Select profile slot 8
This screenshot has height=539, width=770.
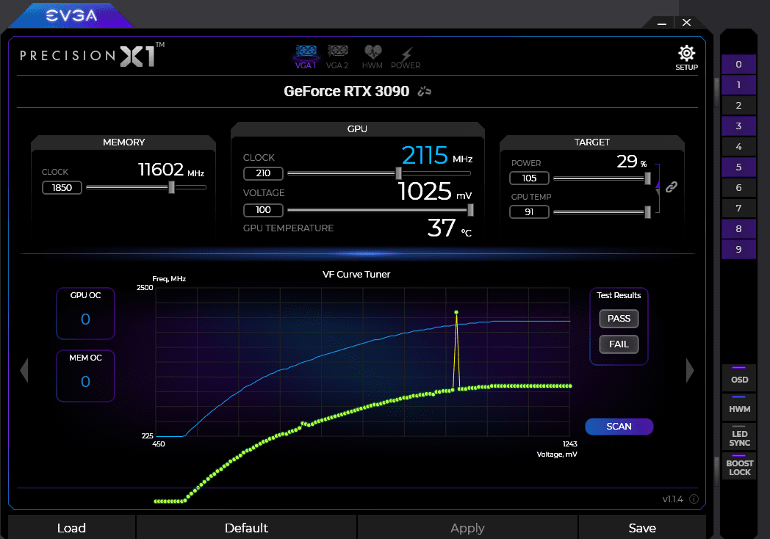click(x=738, y=229)
